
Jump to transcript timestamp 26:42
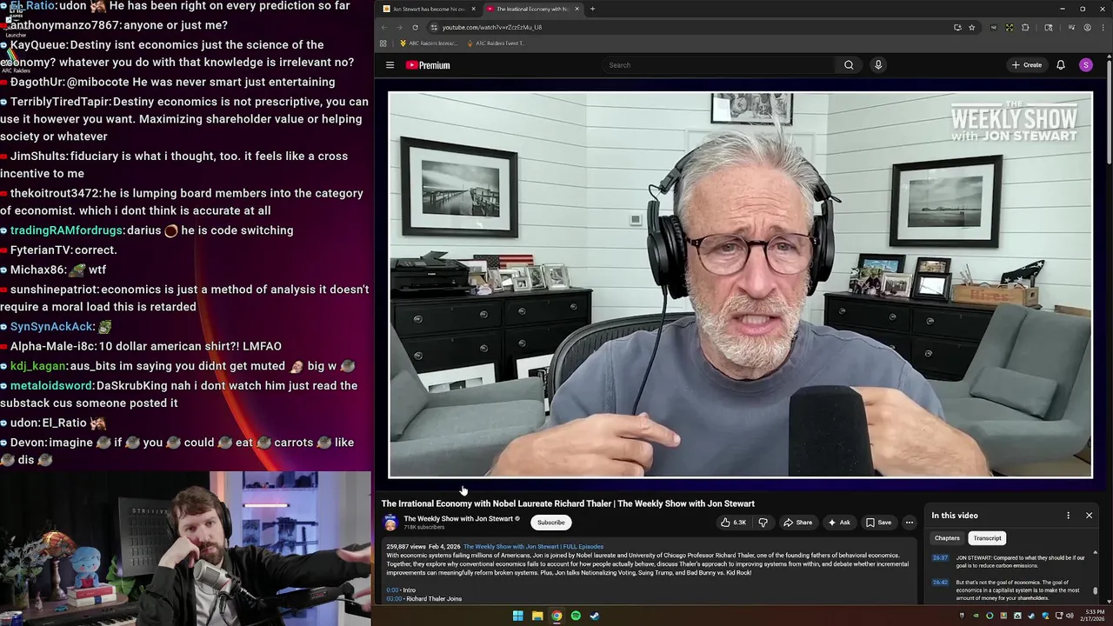coord(940,583)
